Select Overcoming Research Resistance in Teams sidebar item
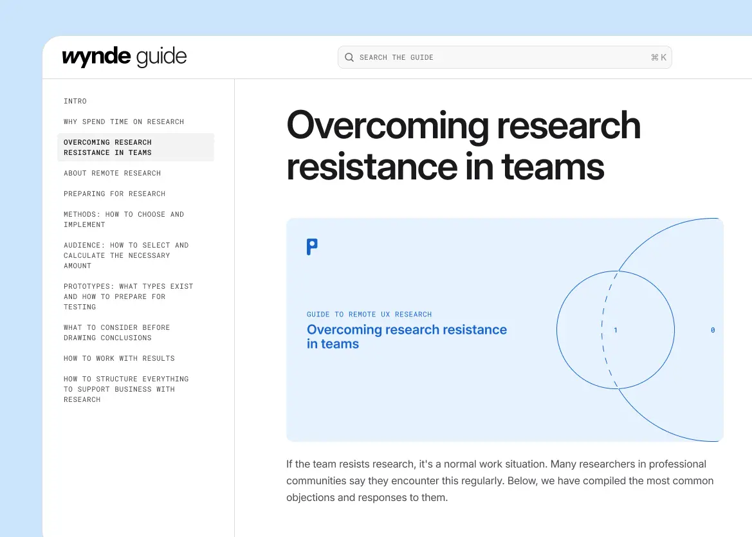 click(136, 147)
